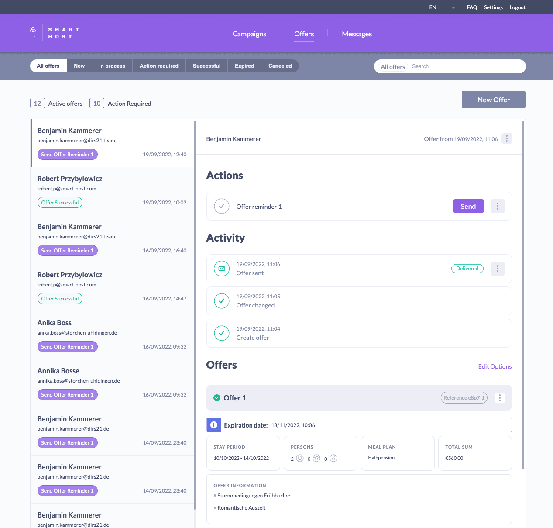Go to the Campaigns menu

(x=249, y=34)
